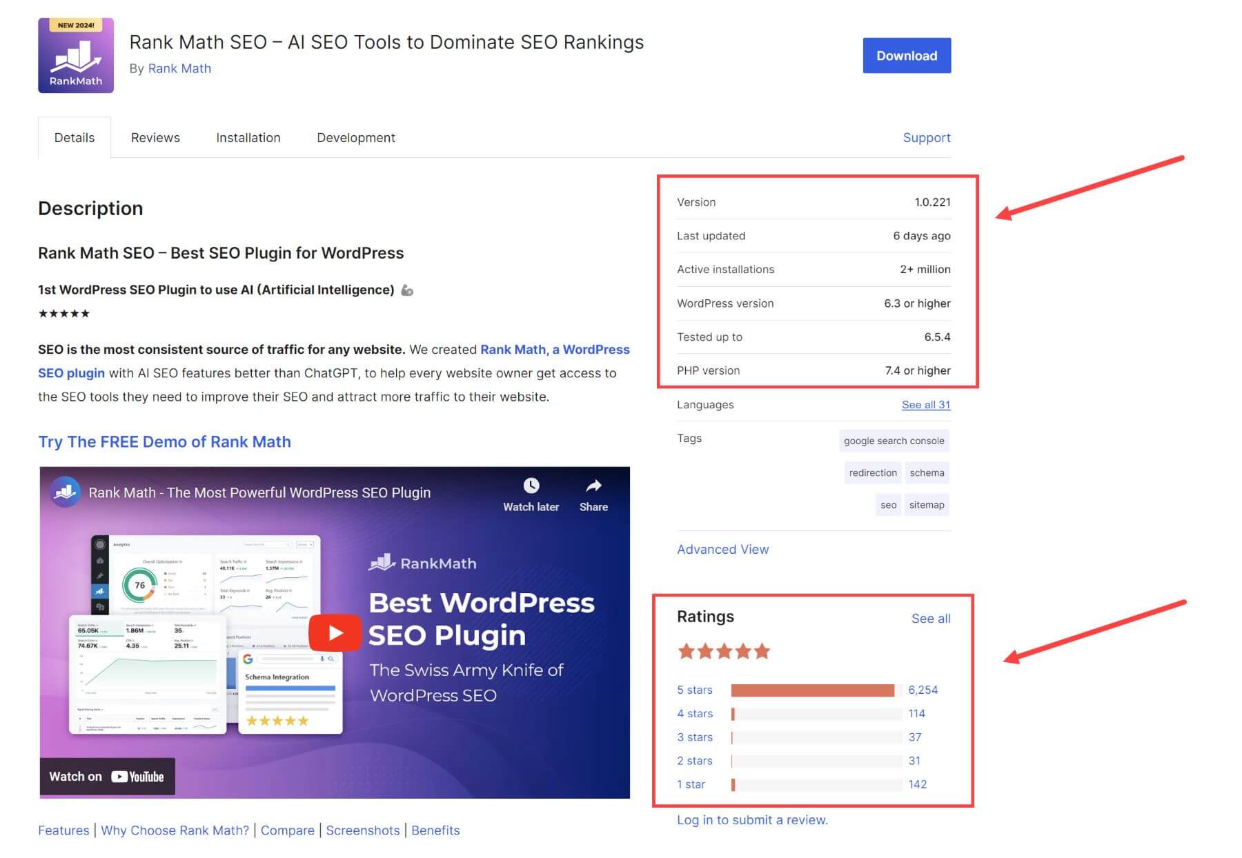Screen dimensions: 1242x858
Task: Click the flexed-arm emoji beside the AI heading
Action: [407, 290]
